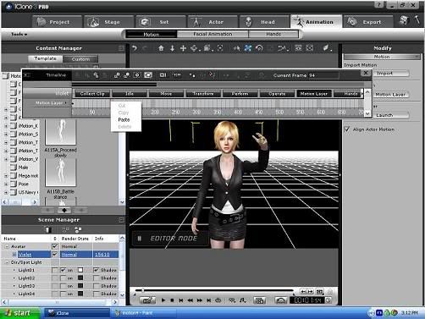Image resolution: width=425 pixels, height=319 pixels.
Task: Click the blue highlighted toolbar icon
Action: point(248,48)
